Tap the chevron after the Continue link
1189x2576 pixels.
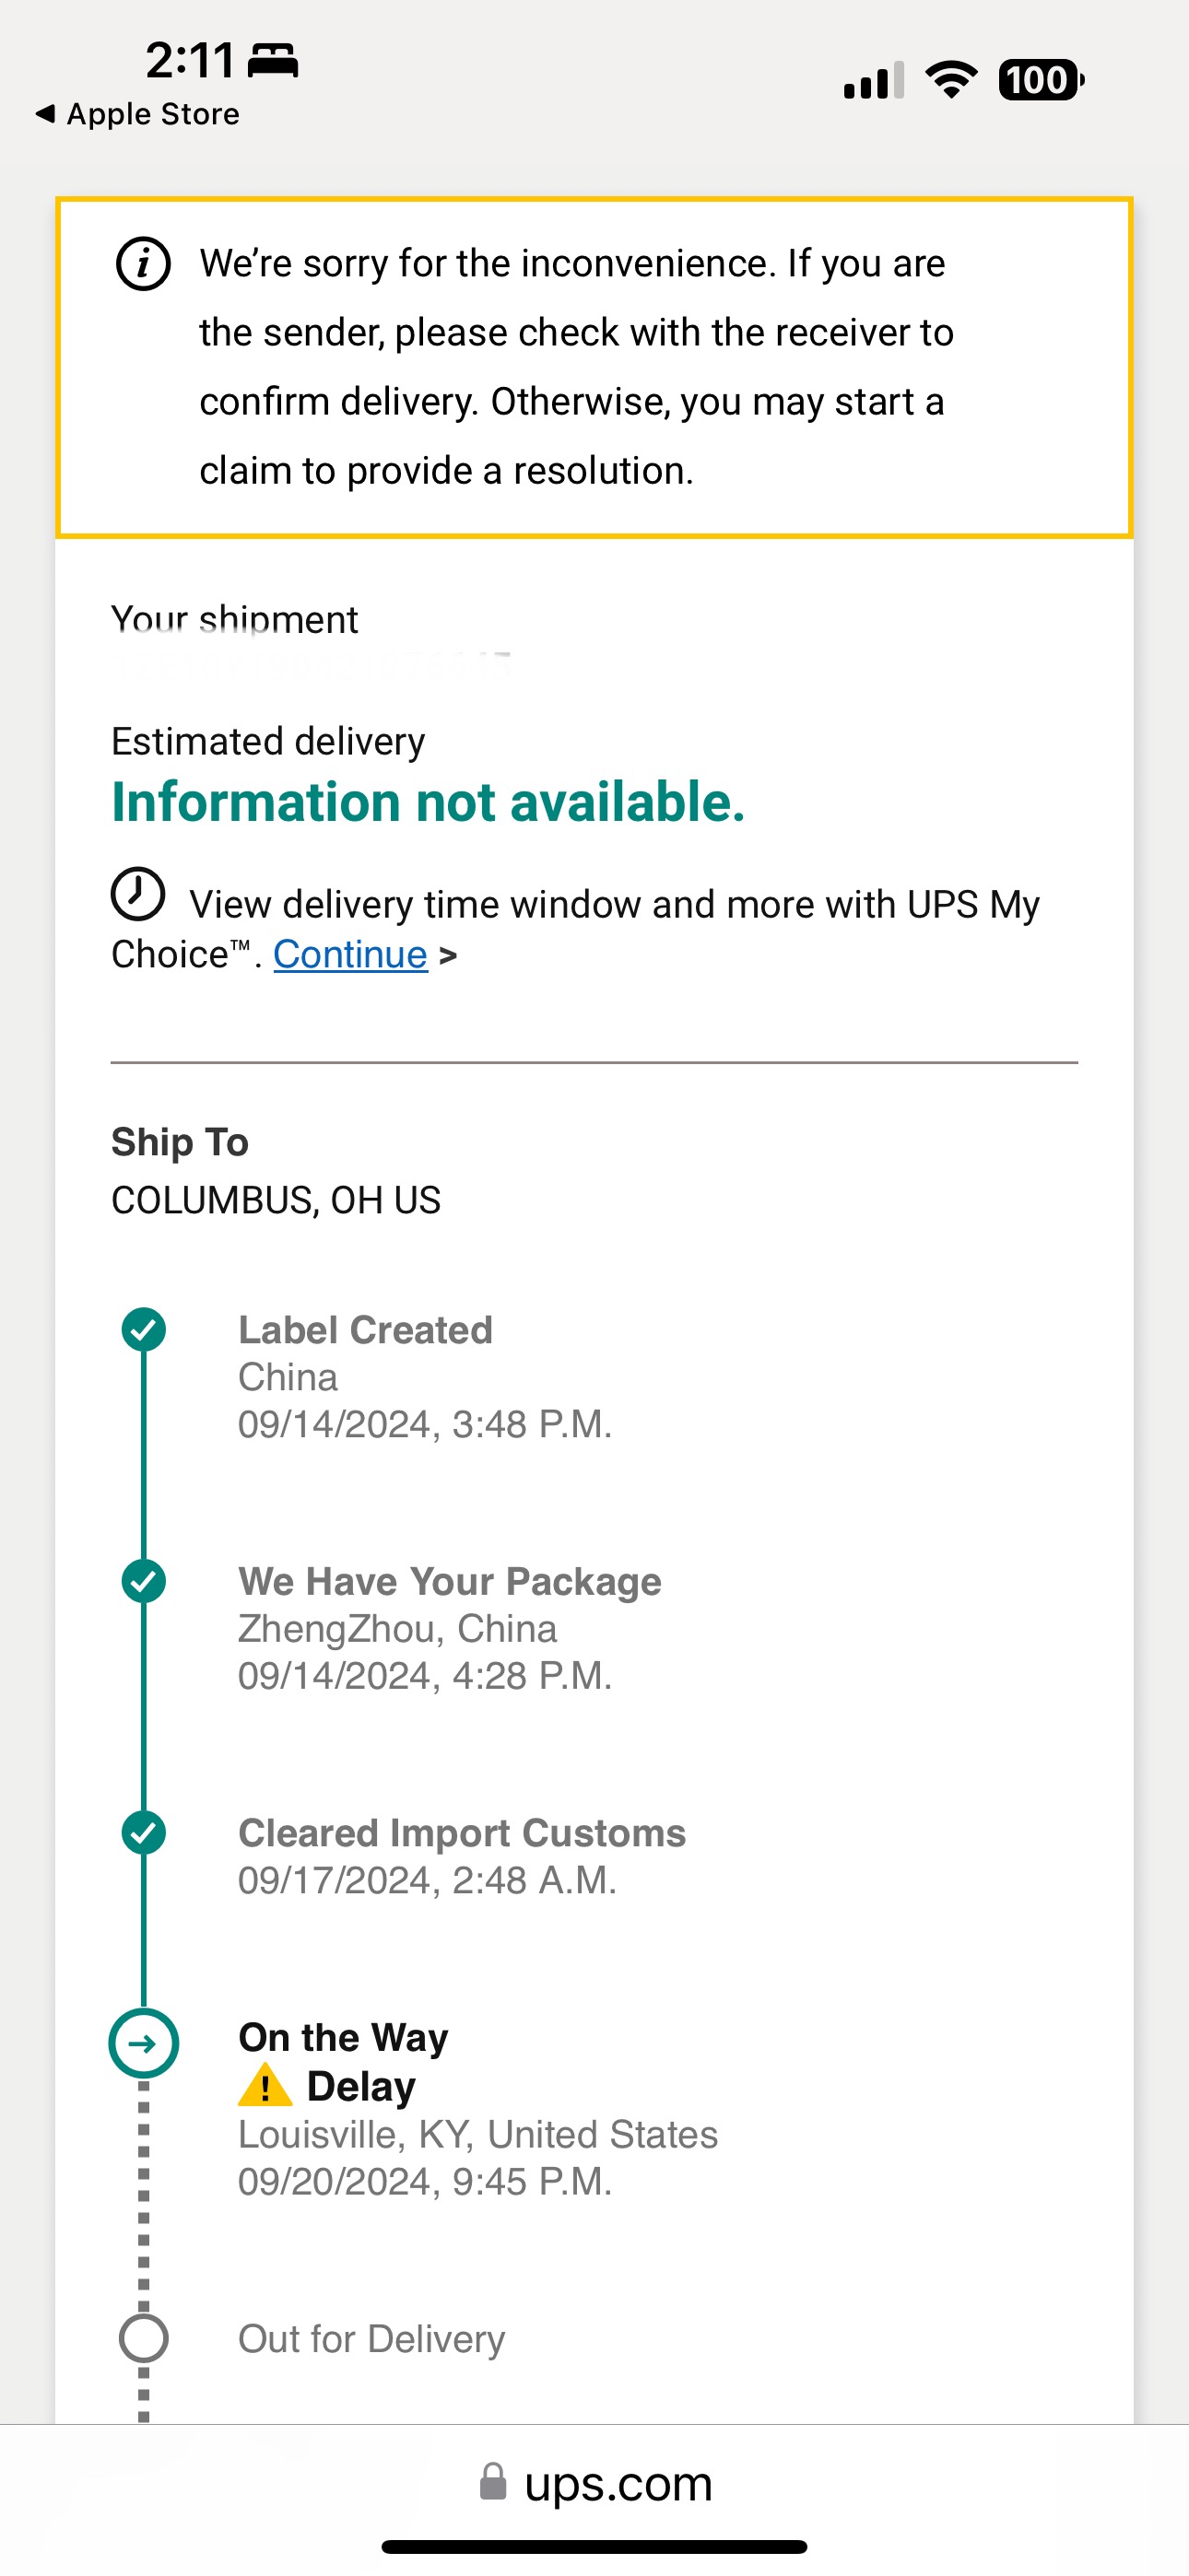coord(448,956)
